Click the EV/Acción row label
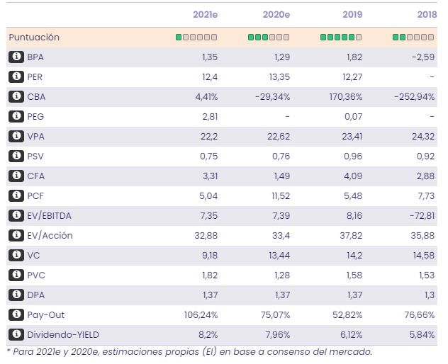Image resolution: width=448 pixels, height=364 pixels. (x=50, y=235)
